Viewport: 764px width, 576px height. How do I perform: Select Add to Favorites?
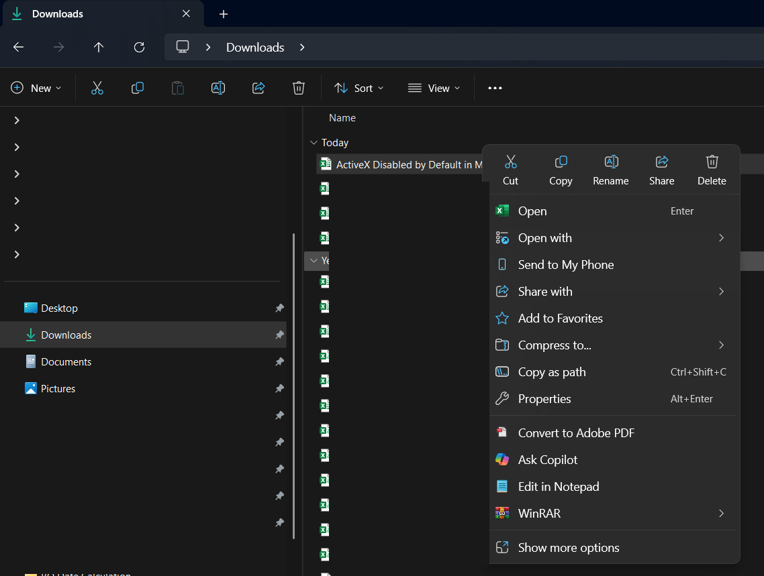614,318
